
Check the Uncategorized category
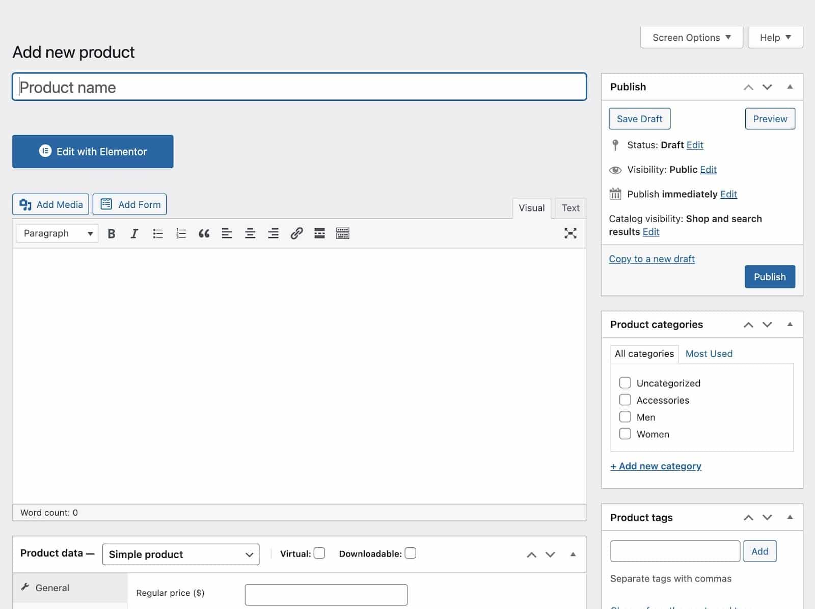[625, 383]
